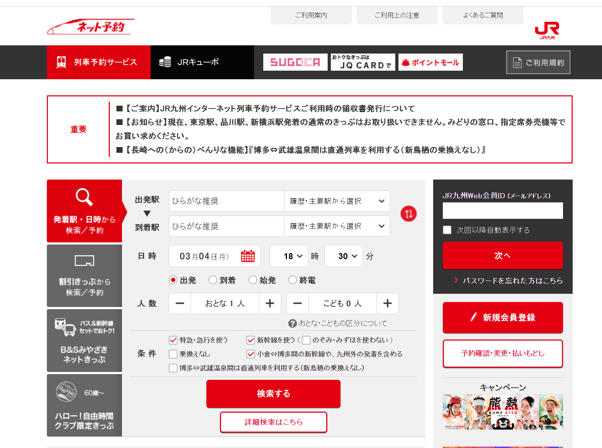This screenshot has width=602, height=448.
Task: Click the 60歳 stamp icon
Action: coord(66,392)
